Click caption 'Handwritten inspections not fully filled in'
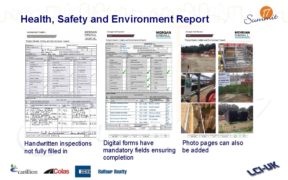 click(x=58, y=147)
